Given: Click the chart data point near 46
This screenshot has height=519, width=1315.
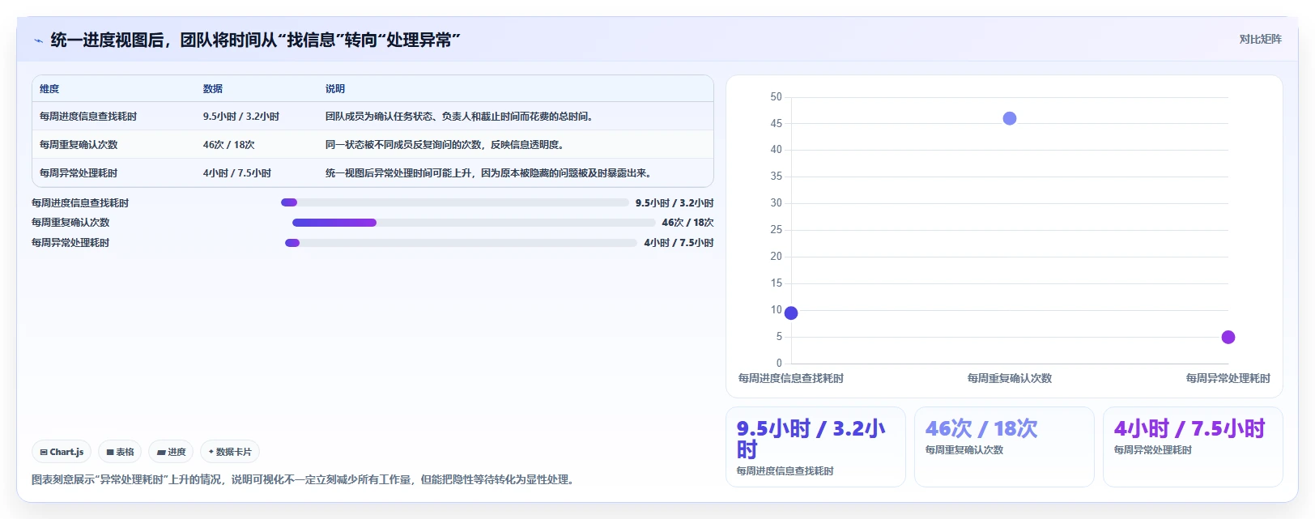Looking at the screenshot, I should 1010,118.
